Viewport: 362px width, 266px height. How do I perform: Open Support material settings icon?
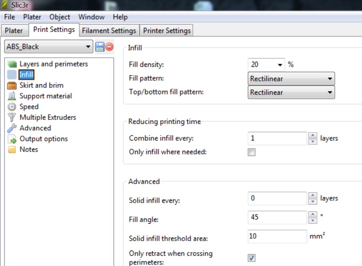(12, 96)
